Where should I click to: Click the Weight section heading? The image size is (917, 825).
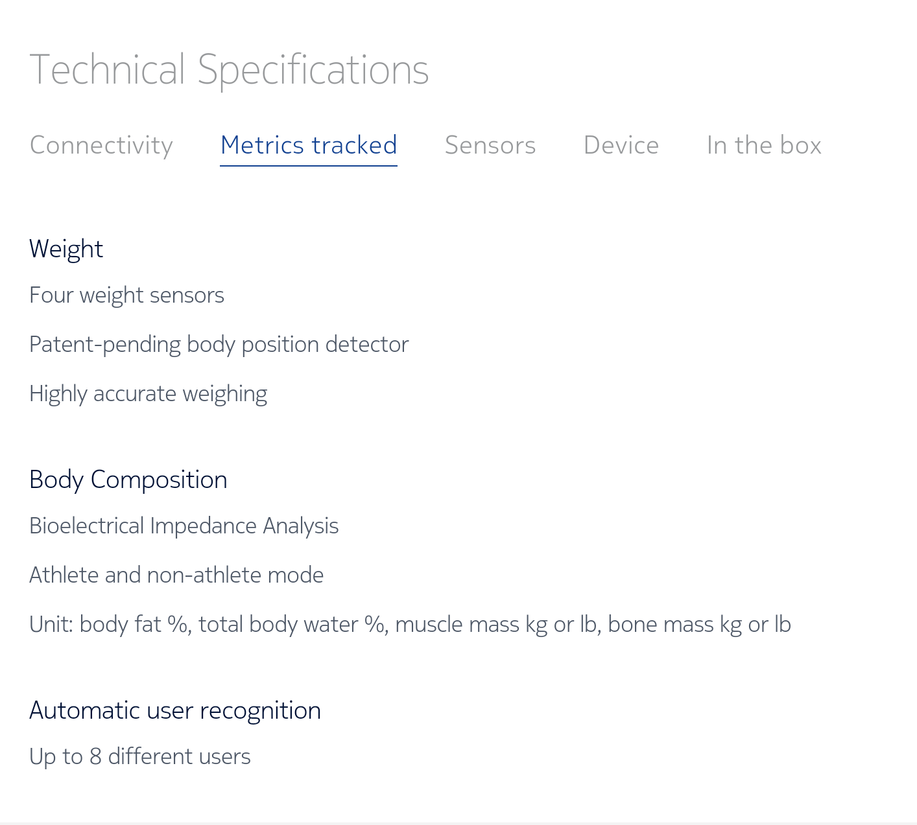click(x=66, y=250)
